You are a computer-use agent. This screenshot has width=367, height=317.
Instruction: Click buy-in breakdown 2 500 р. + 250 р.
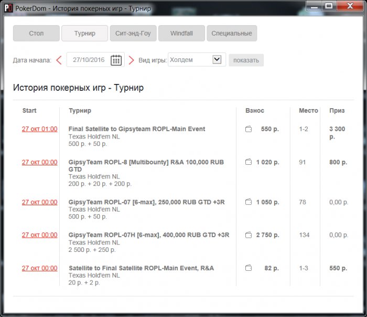point(92,250)
